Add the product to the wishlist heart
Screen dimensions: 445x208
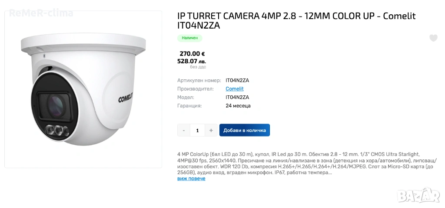tap(433, 38)
